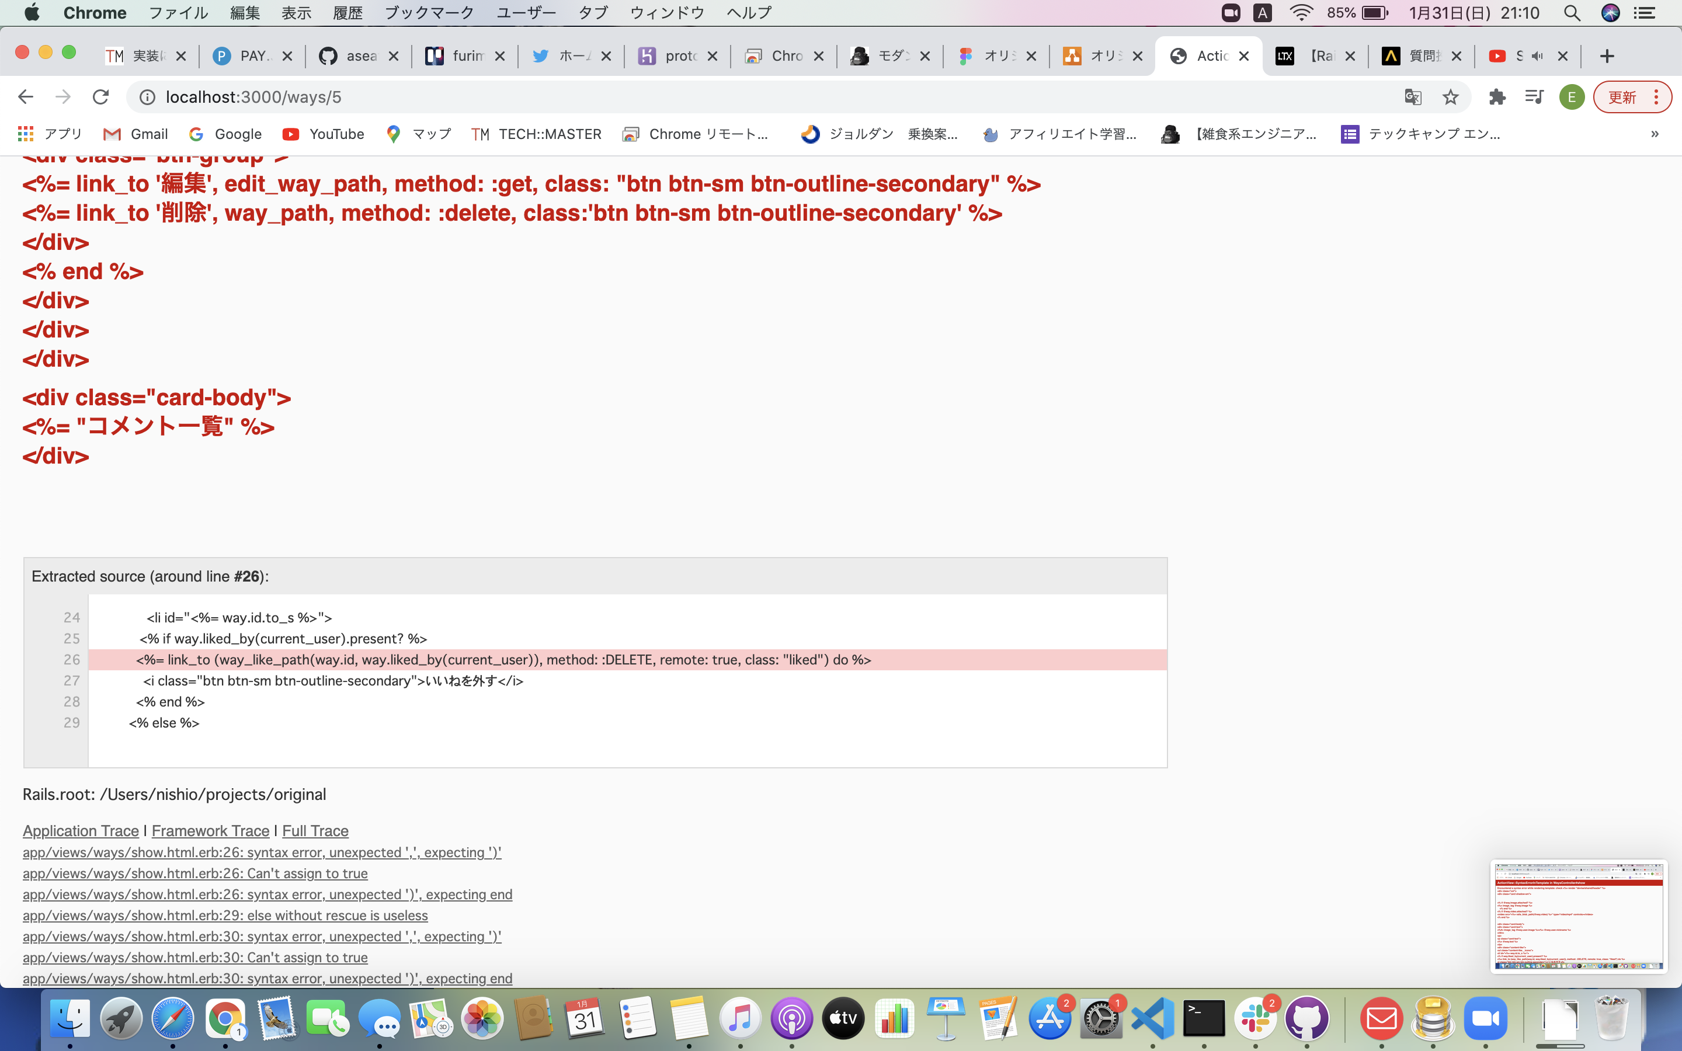Open Finder from the Dock
1682x1051 pixels.
pyautogui.click(x=69, y=1018)
